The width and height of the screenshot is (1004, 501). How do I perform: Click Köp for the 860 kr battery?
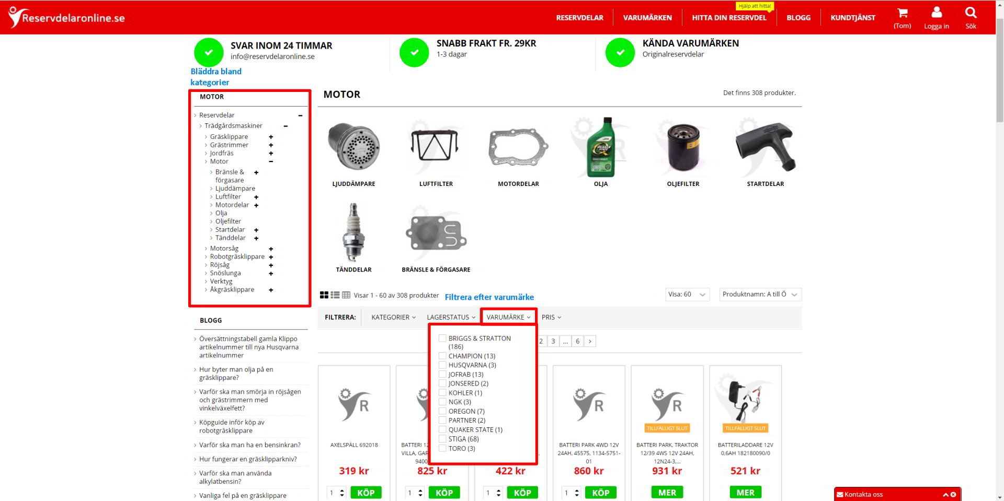pyautogui.click(x=600, y=493)
